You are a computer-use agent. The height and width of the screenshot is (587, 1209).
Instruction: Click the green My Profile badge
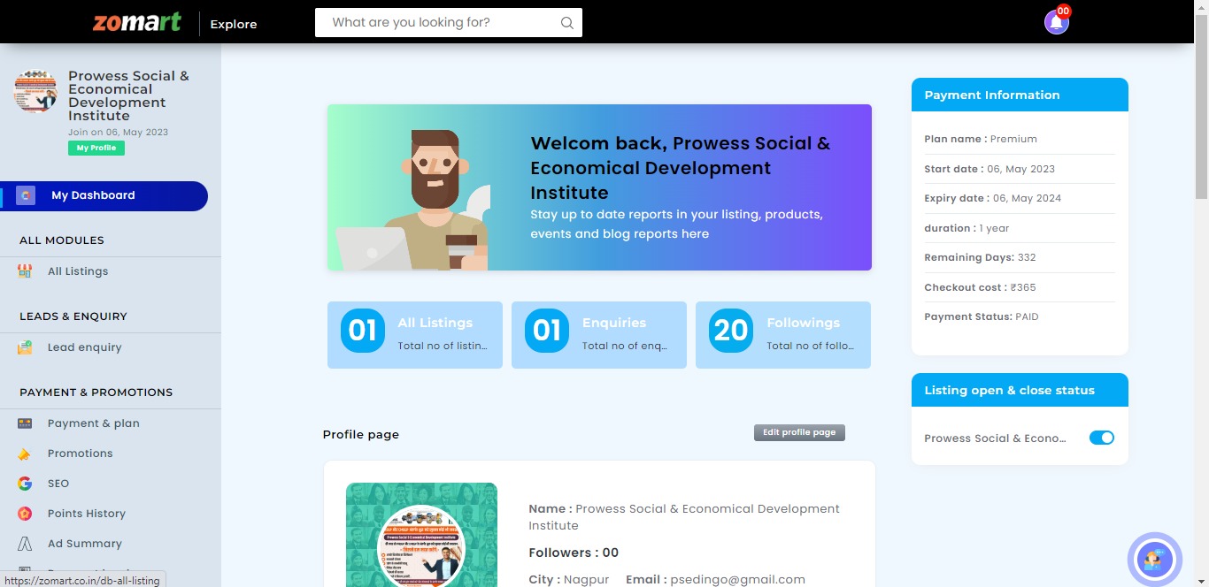click(96, 148)
